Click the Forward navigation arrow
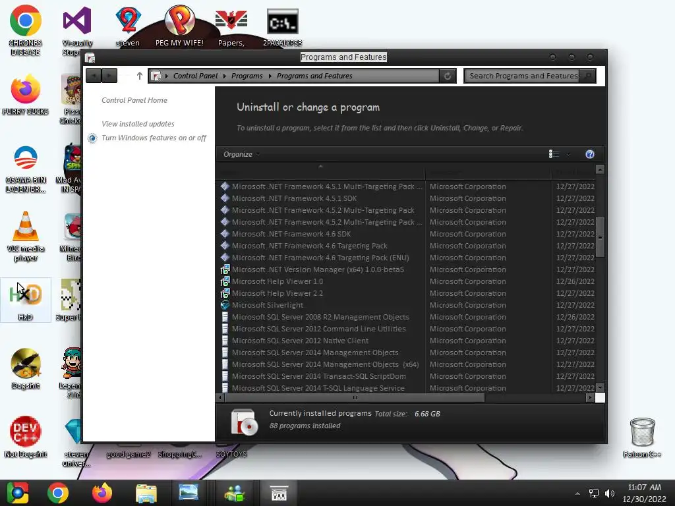 pos(109,76)
